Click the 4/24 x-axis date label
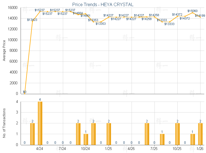 pyautogui.click(x=40, y=149)
